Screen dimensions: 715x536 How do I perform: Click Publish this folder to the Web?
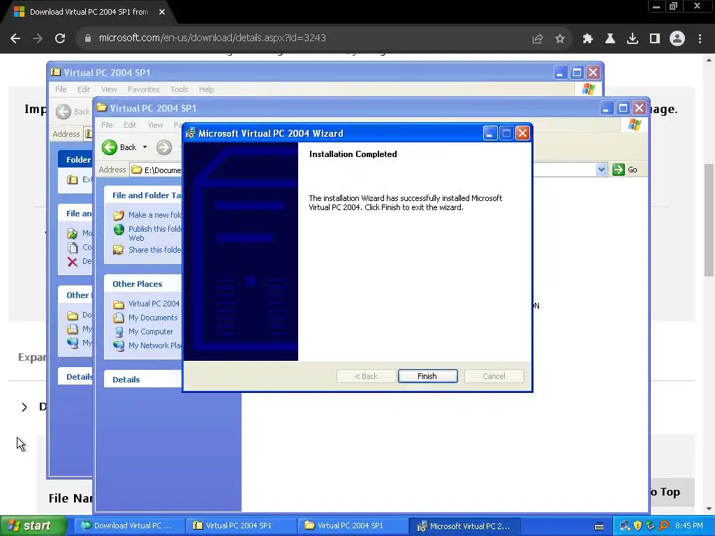point(155,233)
